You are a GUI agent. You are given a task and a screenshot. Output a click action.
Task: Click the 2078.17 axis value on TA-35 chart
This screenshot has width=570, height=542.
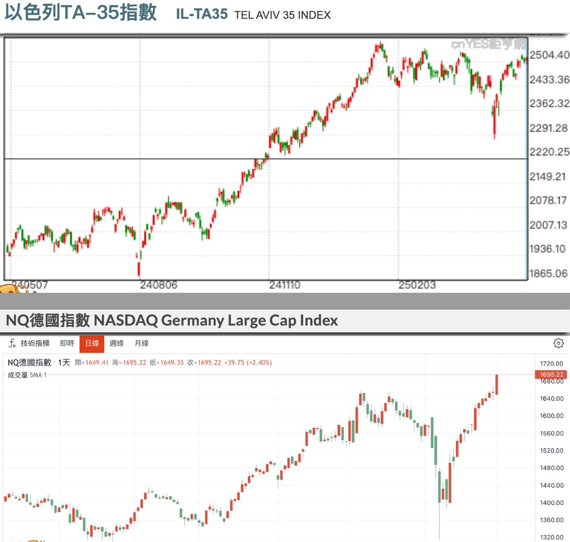pos(548,201)
